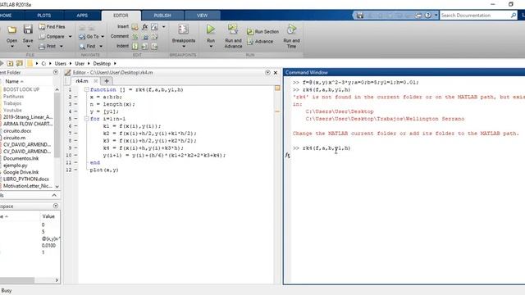Insert function using fx icon
Screen dimensions: 525x295
point(144,26)
